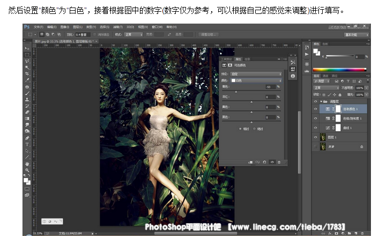Hide the 曲线 1 layer
This screenshot has height=236, width=372.
point(315,128)
